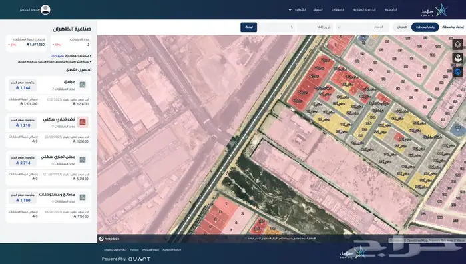This screenshot has width=466, height=264.
Task: Click the last price value 1,250.00
Action: pos(81,141)
